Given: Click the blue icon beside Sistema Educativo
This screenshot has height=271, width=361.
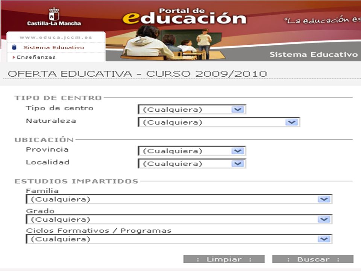Looking at the screenshot, I should click(14, 47).
